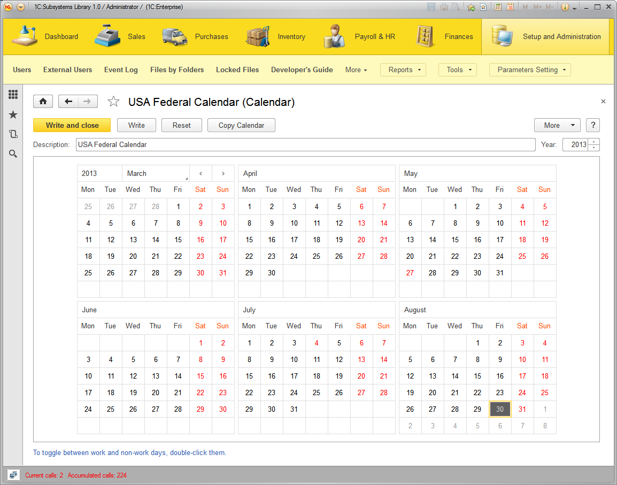Screen dimensions: 617x485
Task: Open the Calculator icon in title bar
Action: tap(498, 7)
